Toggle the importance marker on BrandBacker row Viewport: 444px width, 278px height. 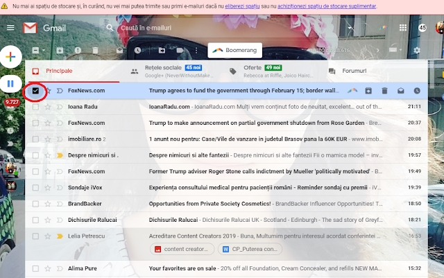click(x=60, y=204)
